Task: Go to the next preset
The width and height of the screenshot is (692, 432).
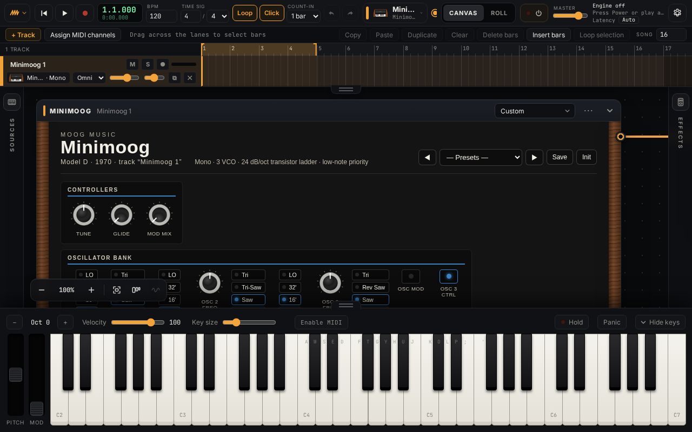Action: (534, 157)
